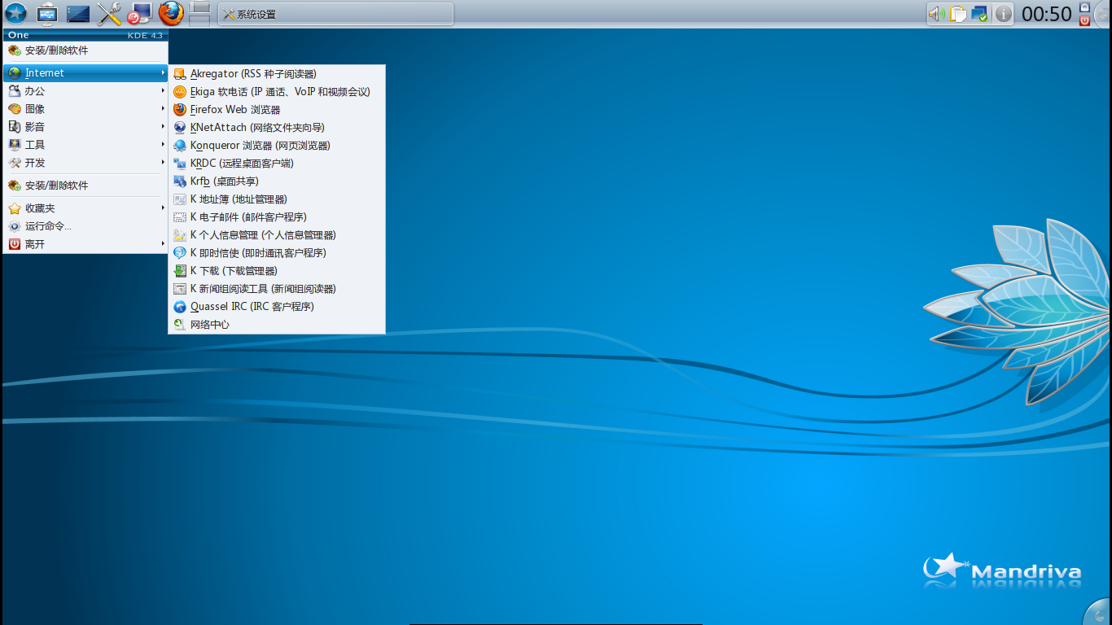Expand the 办公 submenu arrow
1112x625 pixels.
[x=163, y=91]
